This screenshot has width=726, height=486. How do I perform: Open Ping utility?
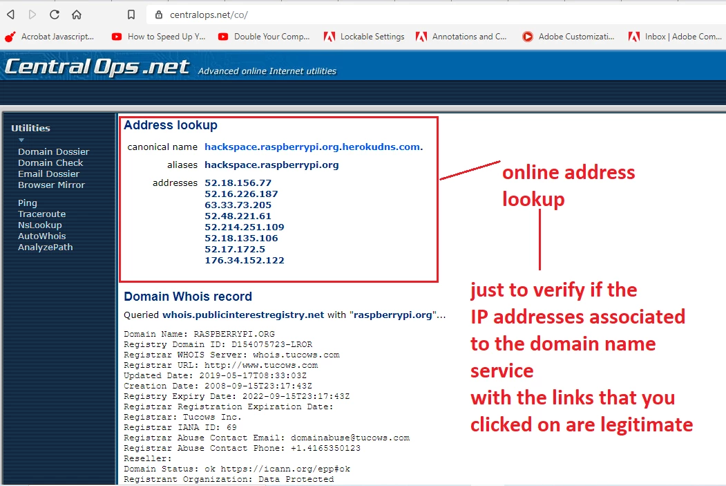point(28,203)
